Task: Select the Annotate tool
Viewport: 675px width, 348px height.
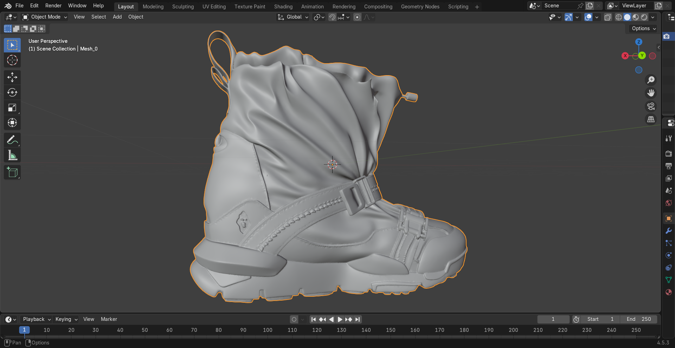Action: (x=12, y=140)
